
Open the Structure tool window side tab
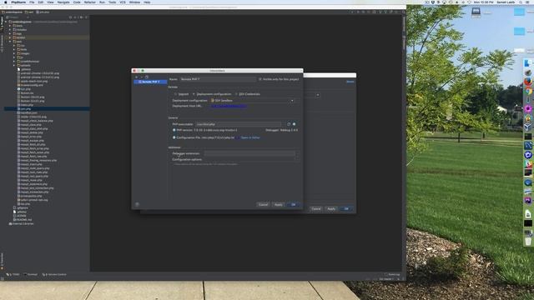click(x=2, y=43)
